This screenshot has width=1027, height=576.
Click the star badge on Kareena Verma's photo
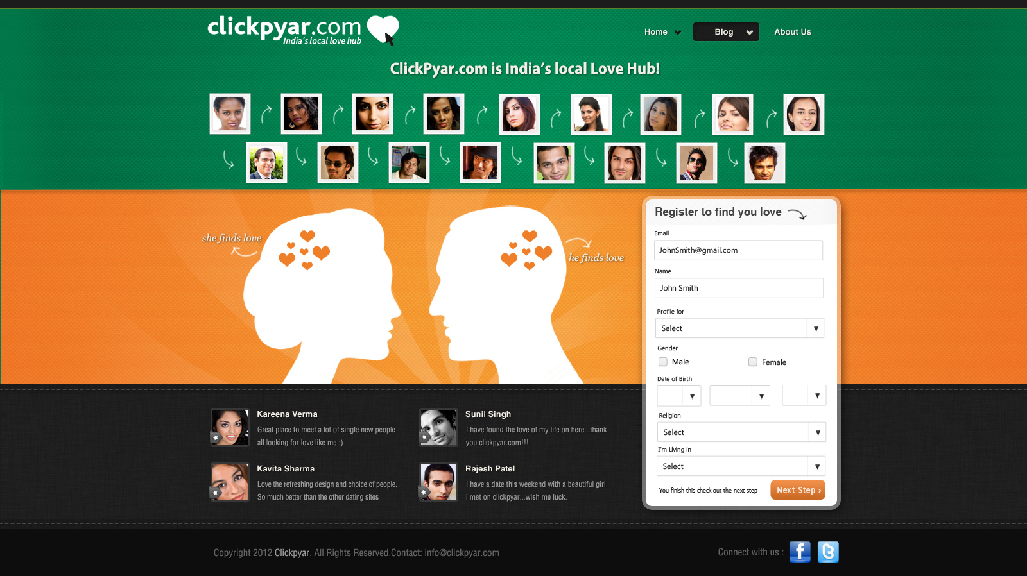[216, 438]
